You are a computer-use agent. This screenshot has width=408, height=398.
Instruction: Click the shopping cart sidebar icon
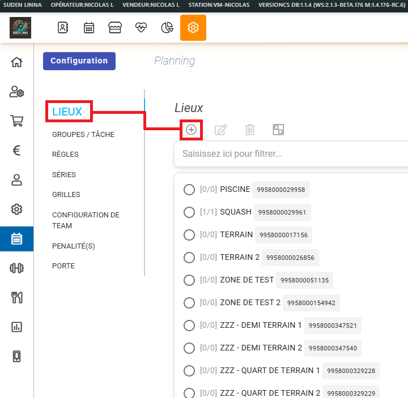(16, 121)
